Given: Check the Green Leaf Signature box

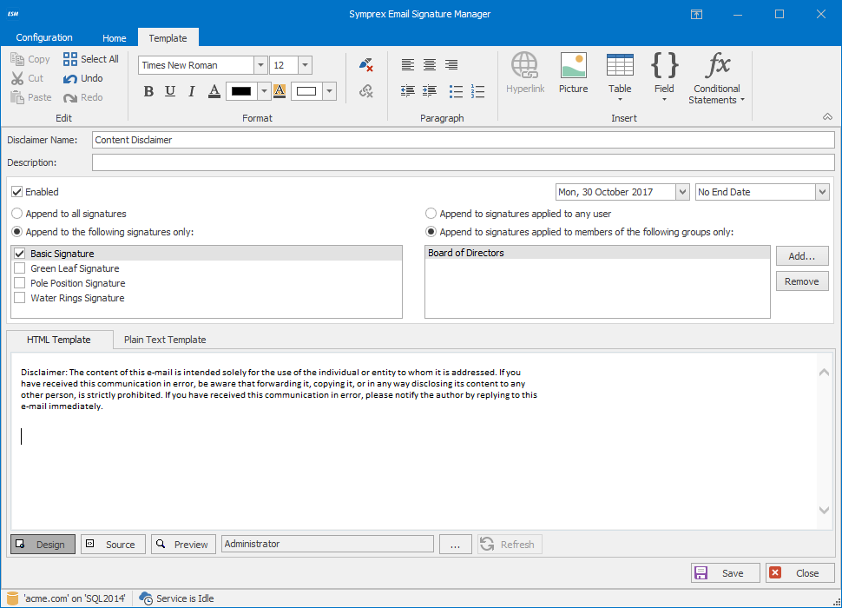Looking at the screenshot, I should tap(20, 268).
